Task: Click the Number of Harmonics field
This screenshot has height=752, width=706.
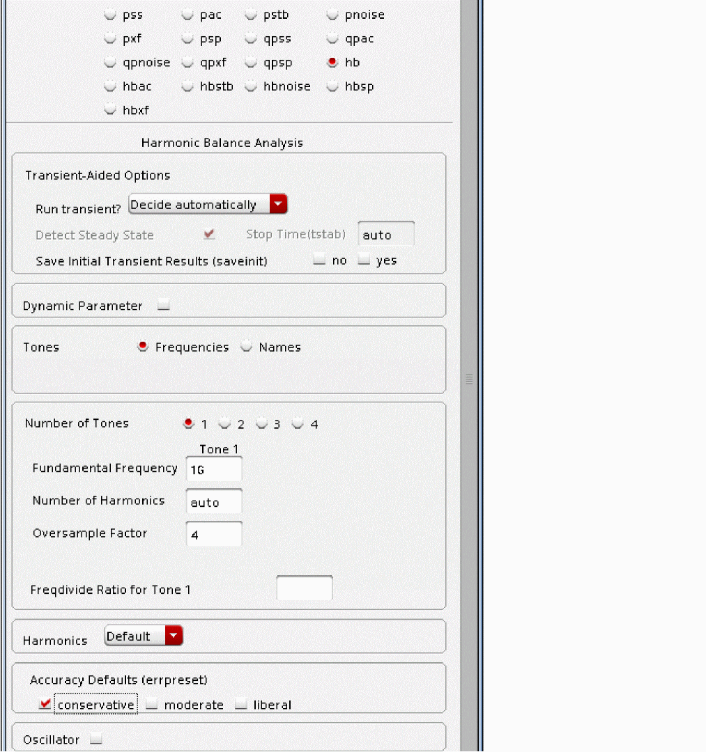Action: click(x=214, y=502)
